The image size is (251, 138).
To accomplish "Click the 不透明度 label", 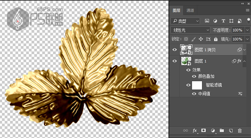I will coord(222,30).
